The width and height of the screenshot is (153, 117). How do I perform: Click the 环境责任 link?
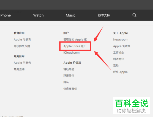[69, 76]
